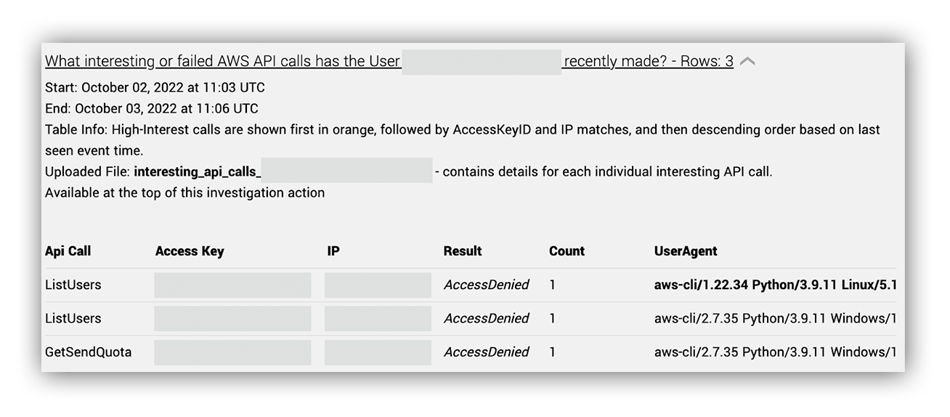
Task: Click the 'recently made? - Rows: 3' link text
Action: (x=649, y=62)
